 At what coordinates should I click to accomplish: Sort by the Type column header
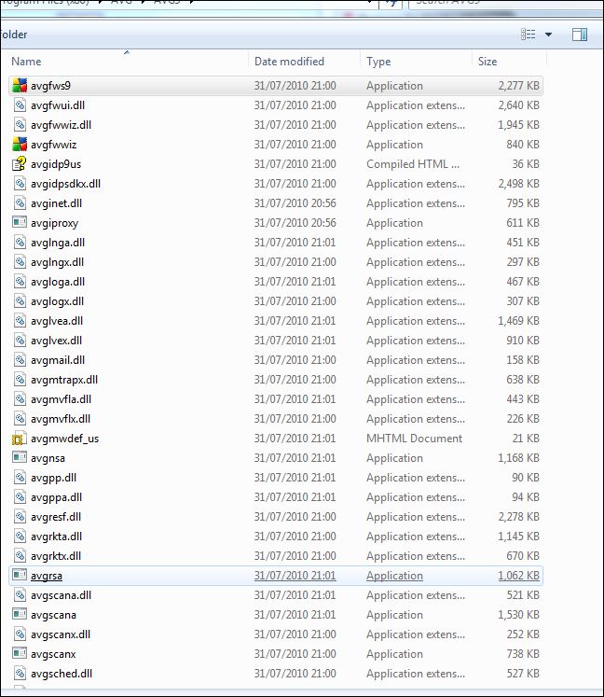click(x=378, y=62)
